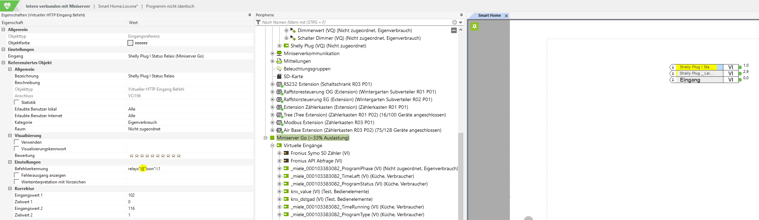Click the filter funnel icon in Peripherie

pos(258,22)
